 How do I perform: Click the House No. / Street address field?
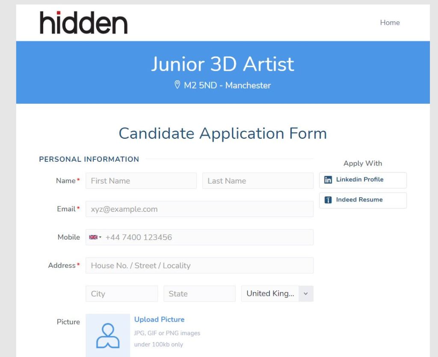tap(199, 266)
